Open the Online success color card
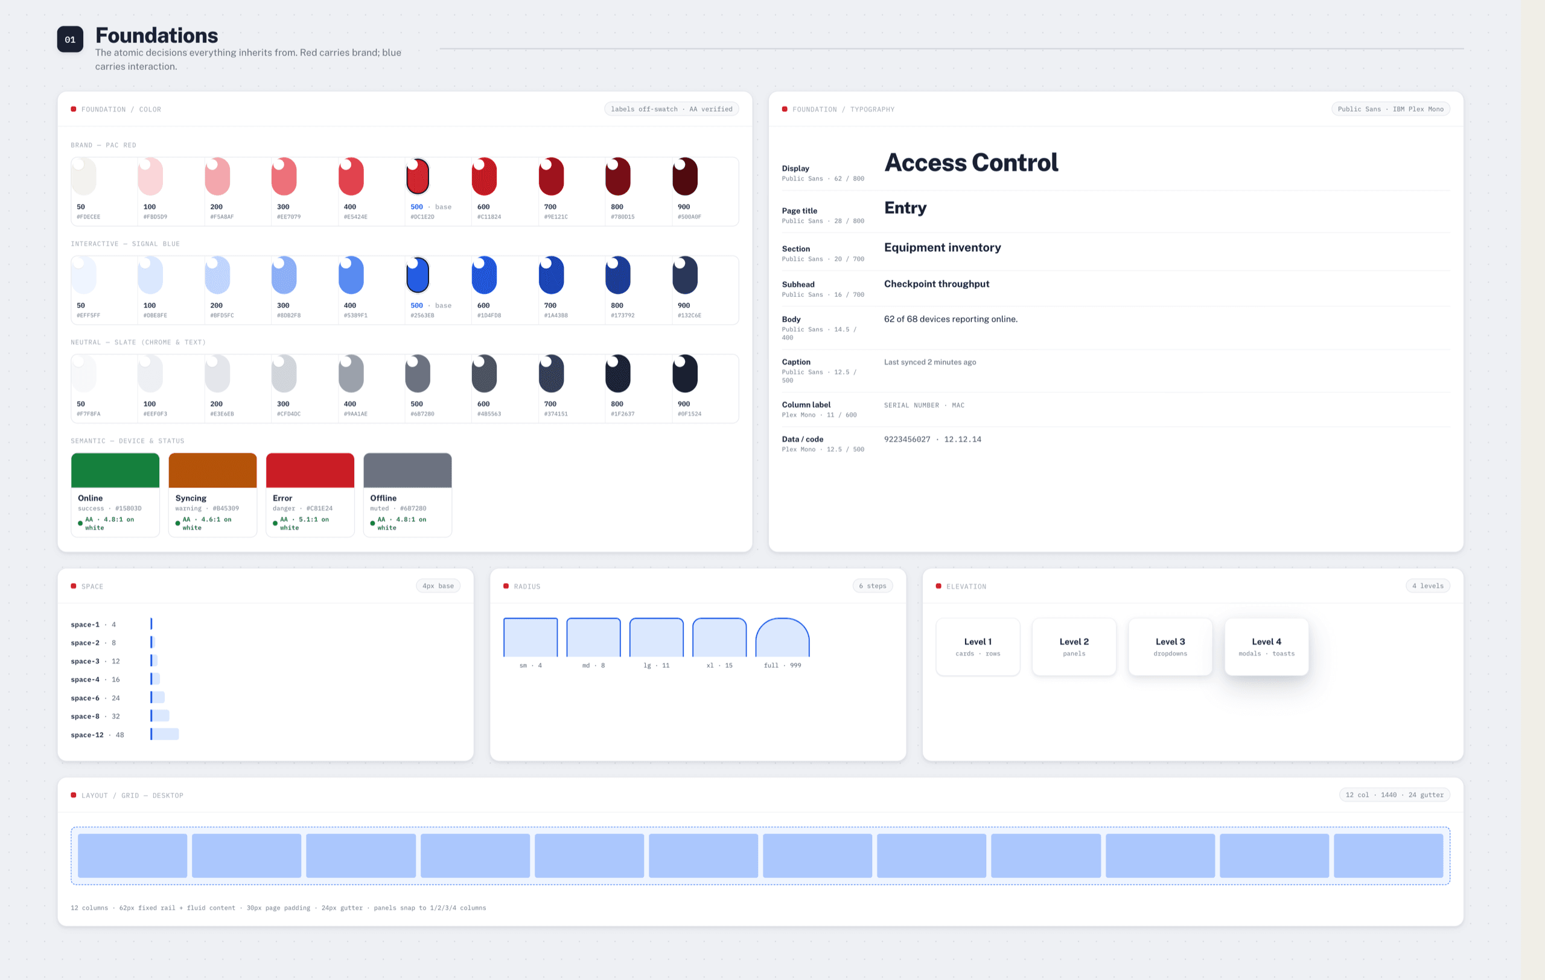 [x=115, y=494]
